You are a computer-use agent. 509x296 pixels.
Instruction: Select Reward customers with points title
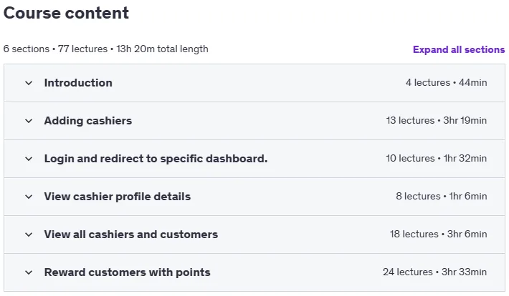[x=128, y=272]
